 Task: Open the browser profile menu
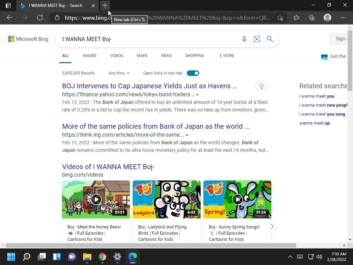coord(327,18)
